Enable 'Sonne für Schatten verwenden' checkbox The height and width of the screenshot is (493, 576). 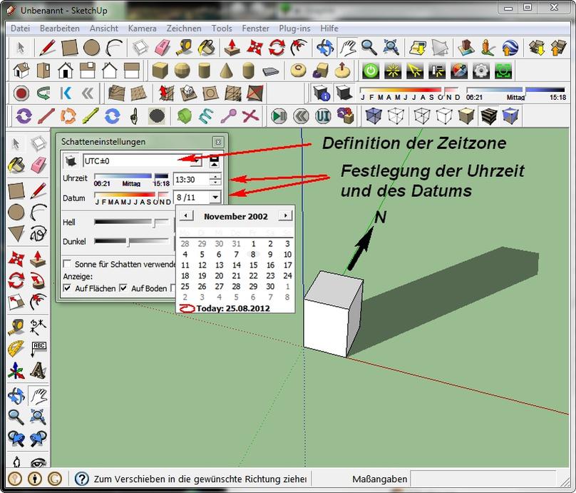point(67,264)
